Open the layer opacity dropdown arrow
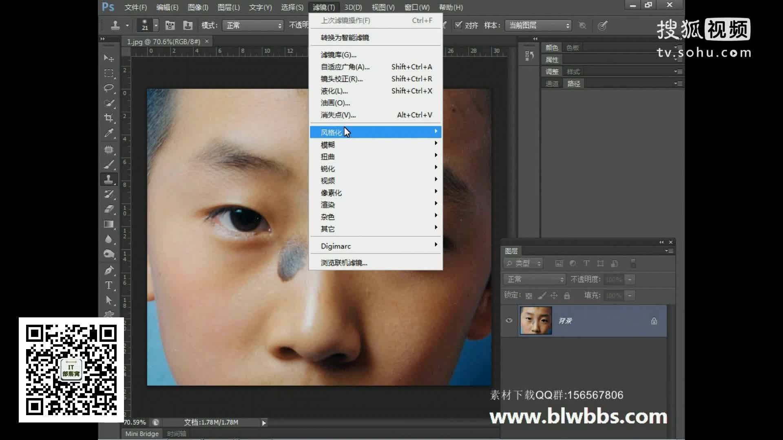This screenshot has height=440, width=783. [x=630, y=279]
